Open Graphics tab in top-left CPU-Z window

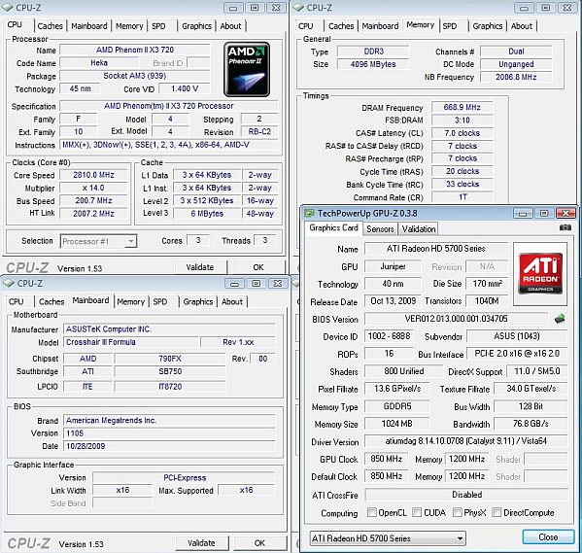tap(196, 26)
